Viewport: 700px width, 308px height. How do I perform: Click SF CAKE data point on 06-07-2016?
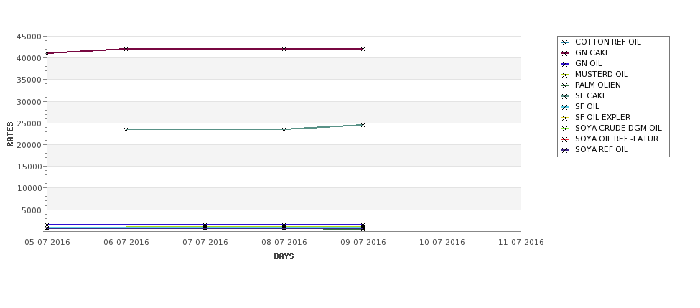(x=126, y=129)
